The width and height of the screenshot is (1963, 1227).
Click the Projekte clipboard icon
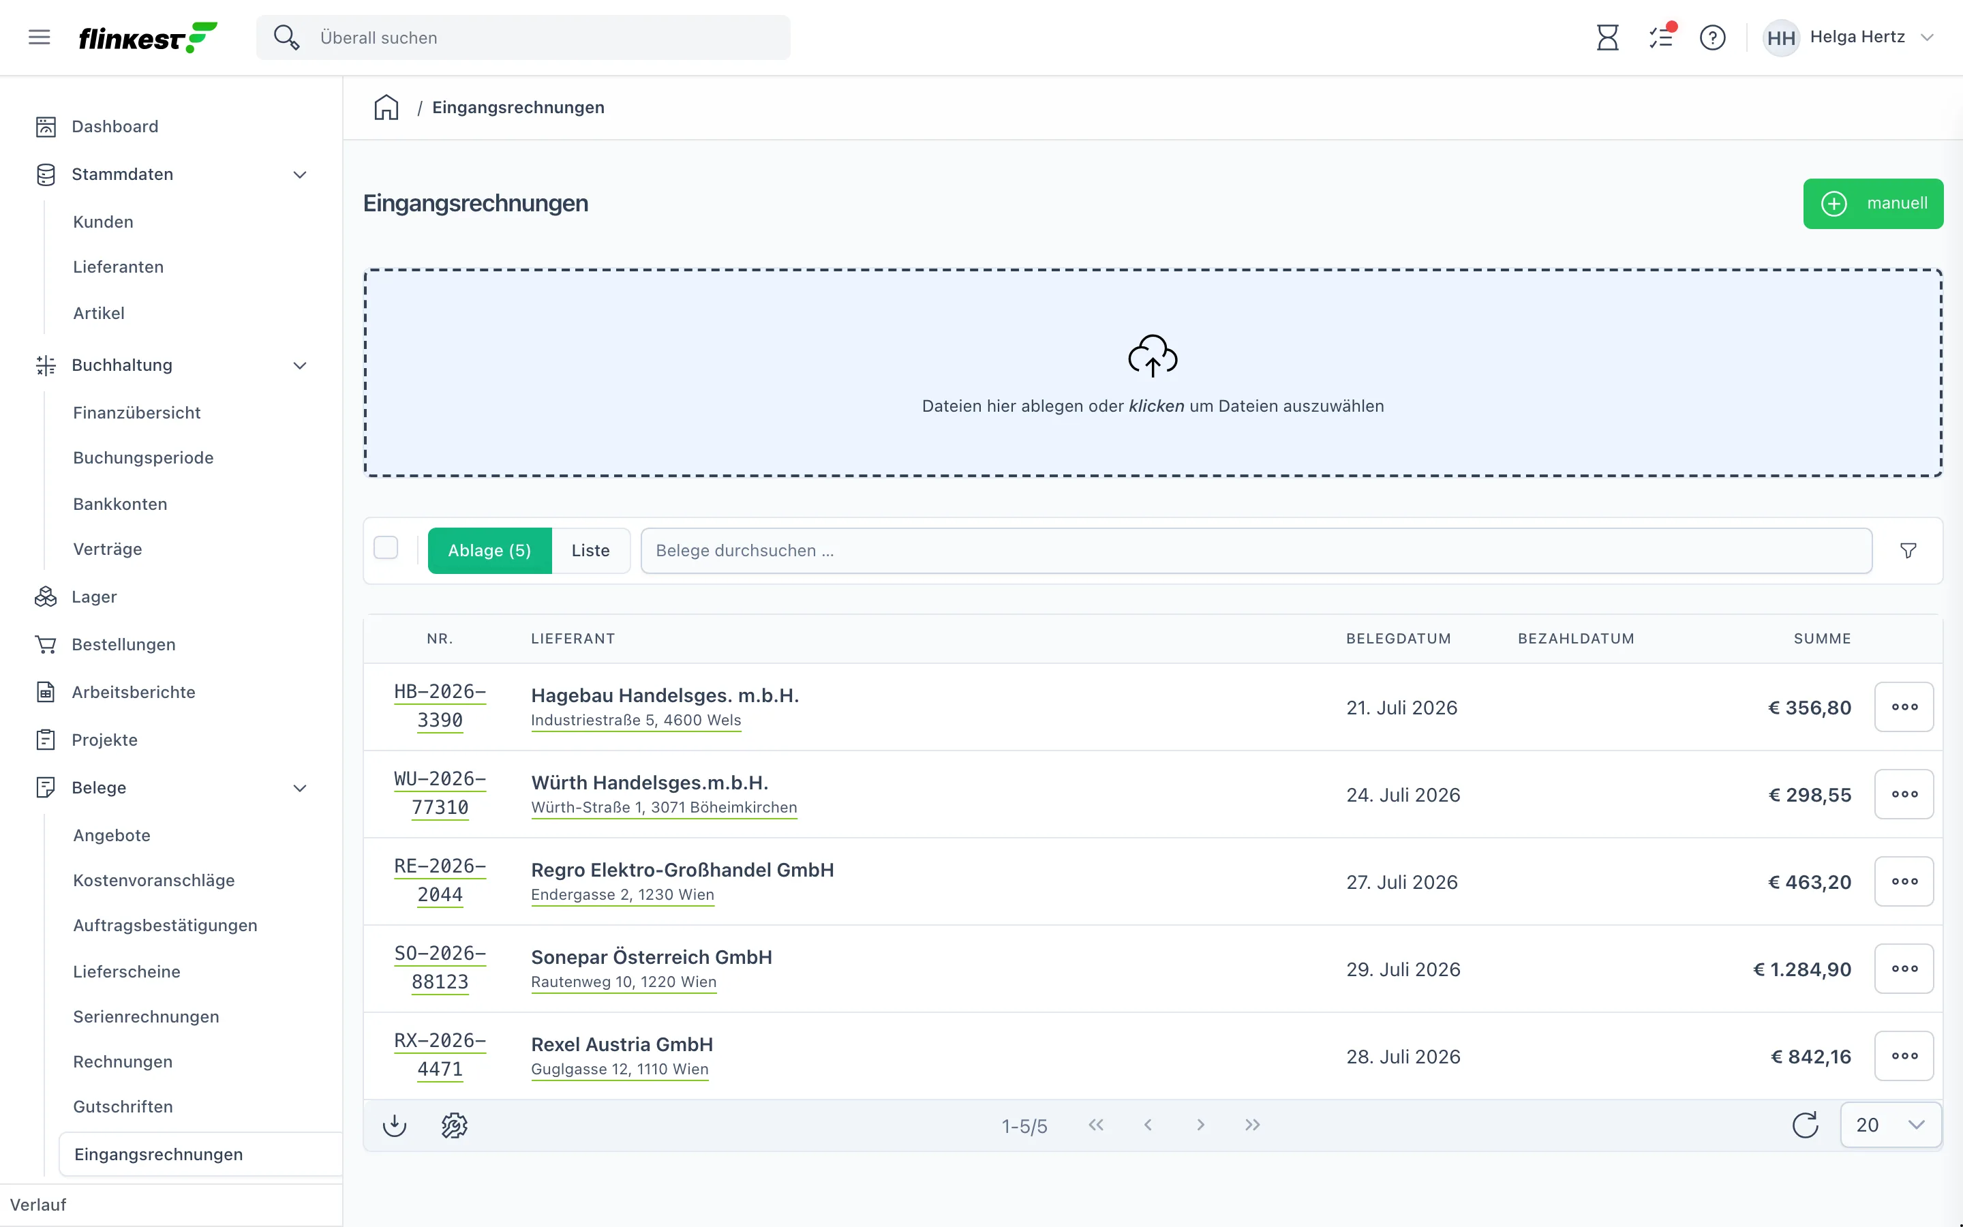pos(46,740)
